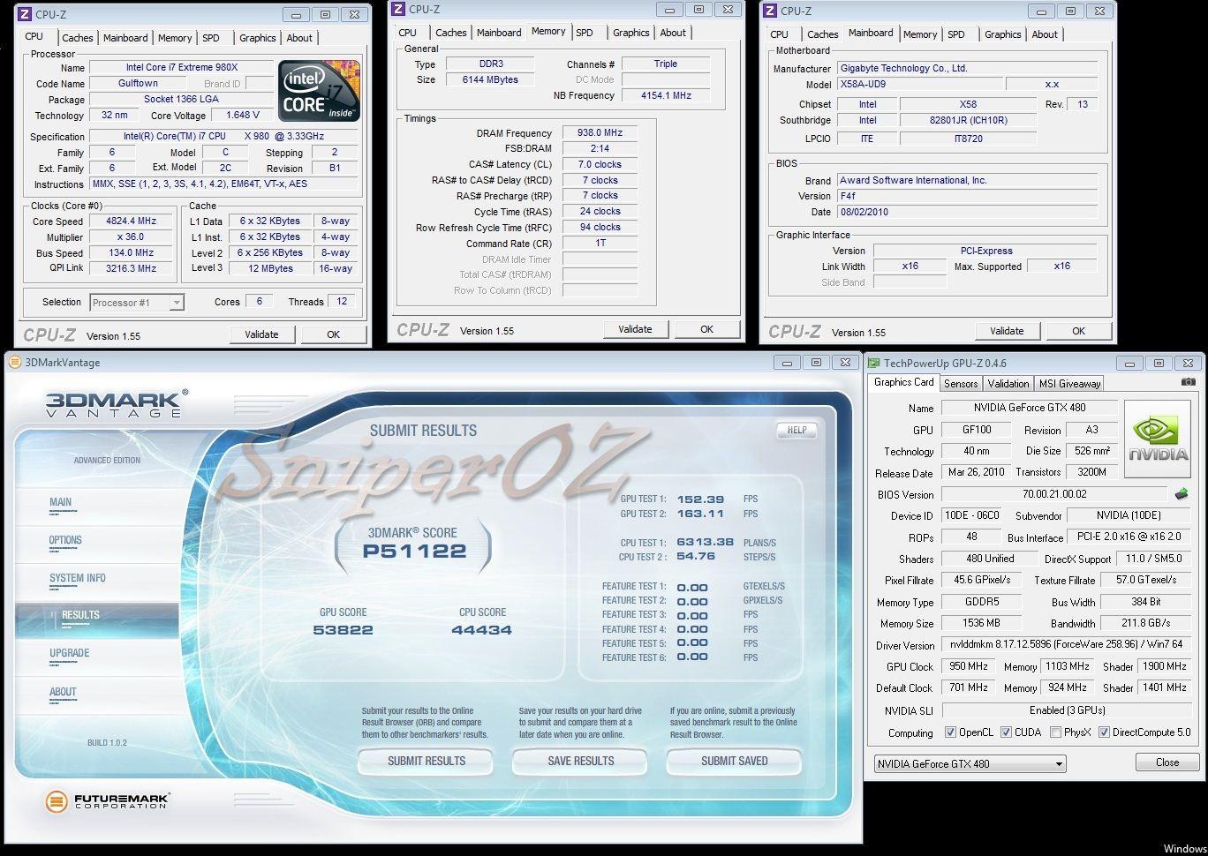
Task: Click the CPU score 44434
Action: [481, 630]
